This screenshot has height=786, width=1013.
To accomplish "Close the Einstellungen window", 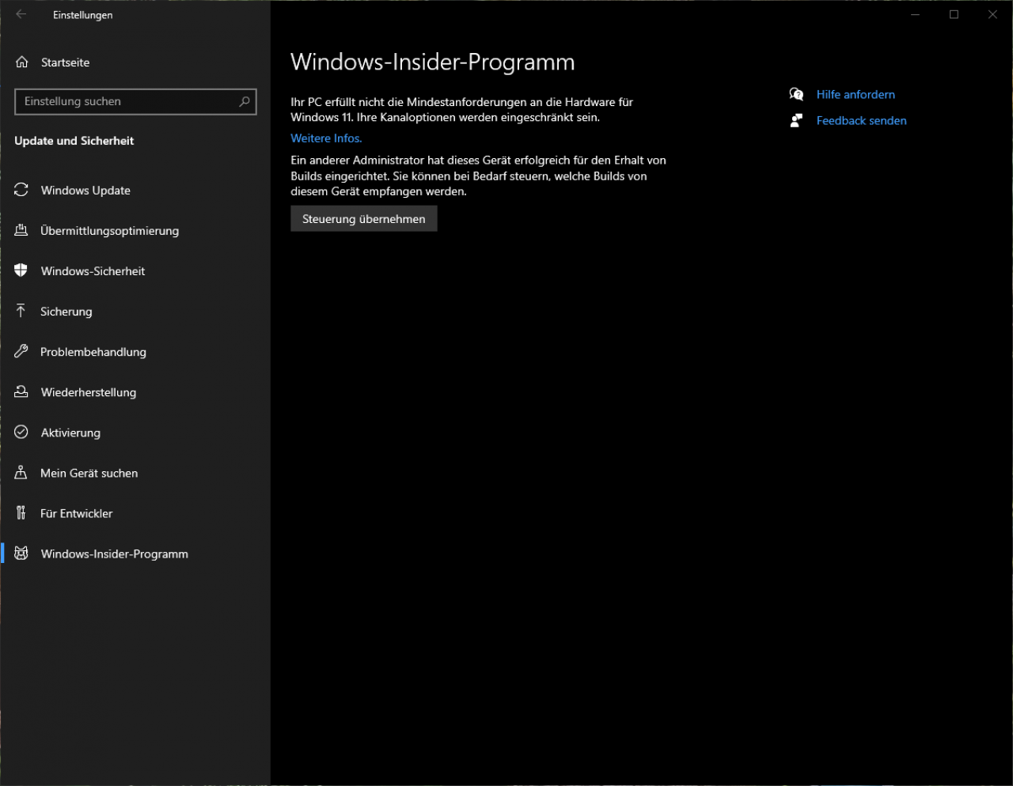I will click(x=992, y=14).
